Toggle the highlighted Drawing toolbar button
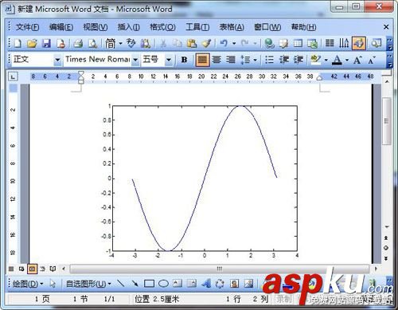 (359, 43)
